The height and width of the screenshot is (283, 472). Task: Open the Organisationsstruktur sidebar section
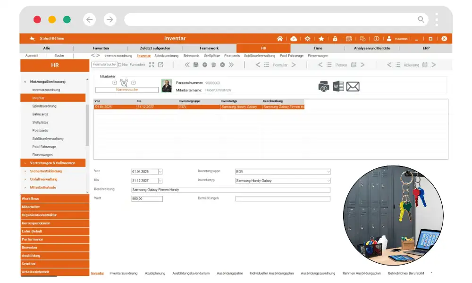pyautogui.click(x=55, y=215)
